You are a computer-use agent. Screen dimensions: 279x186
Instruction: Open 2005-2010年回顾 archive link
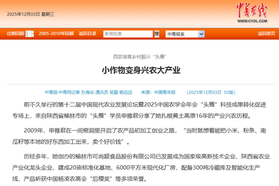click(56, 33)
